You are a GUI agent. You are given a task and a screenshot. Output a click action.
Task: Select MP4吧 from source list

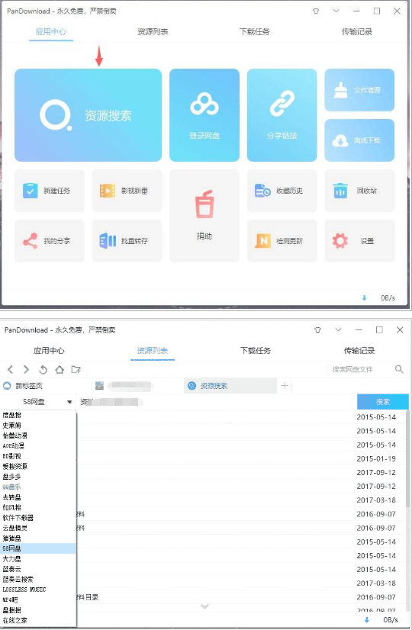38,599
